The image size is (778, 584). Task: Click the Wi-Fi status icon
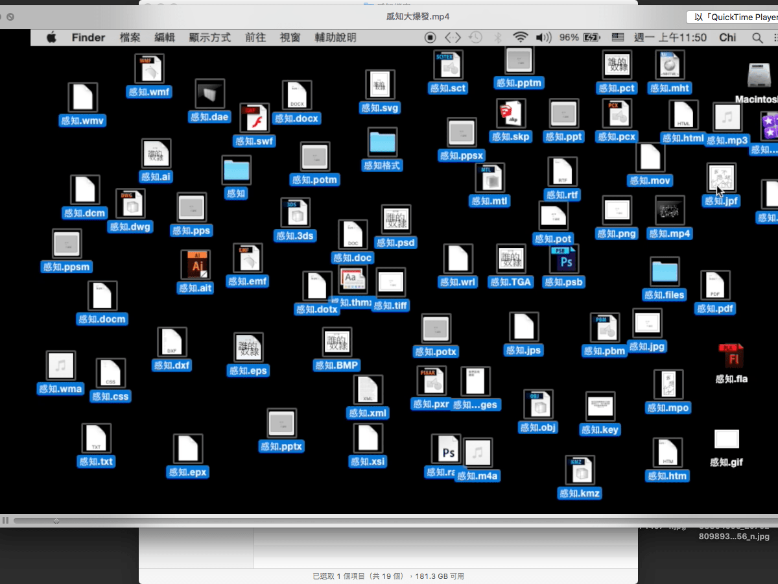point(520,38)
